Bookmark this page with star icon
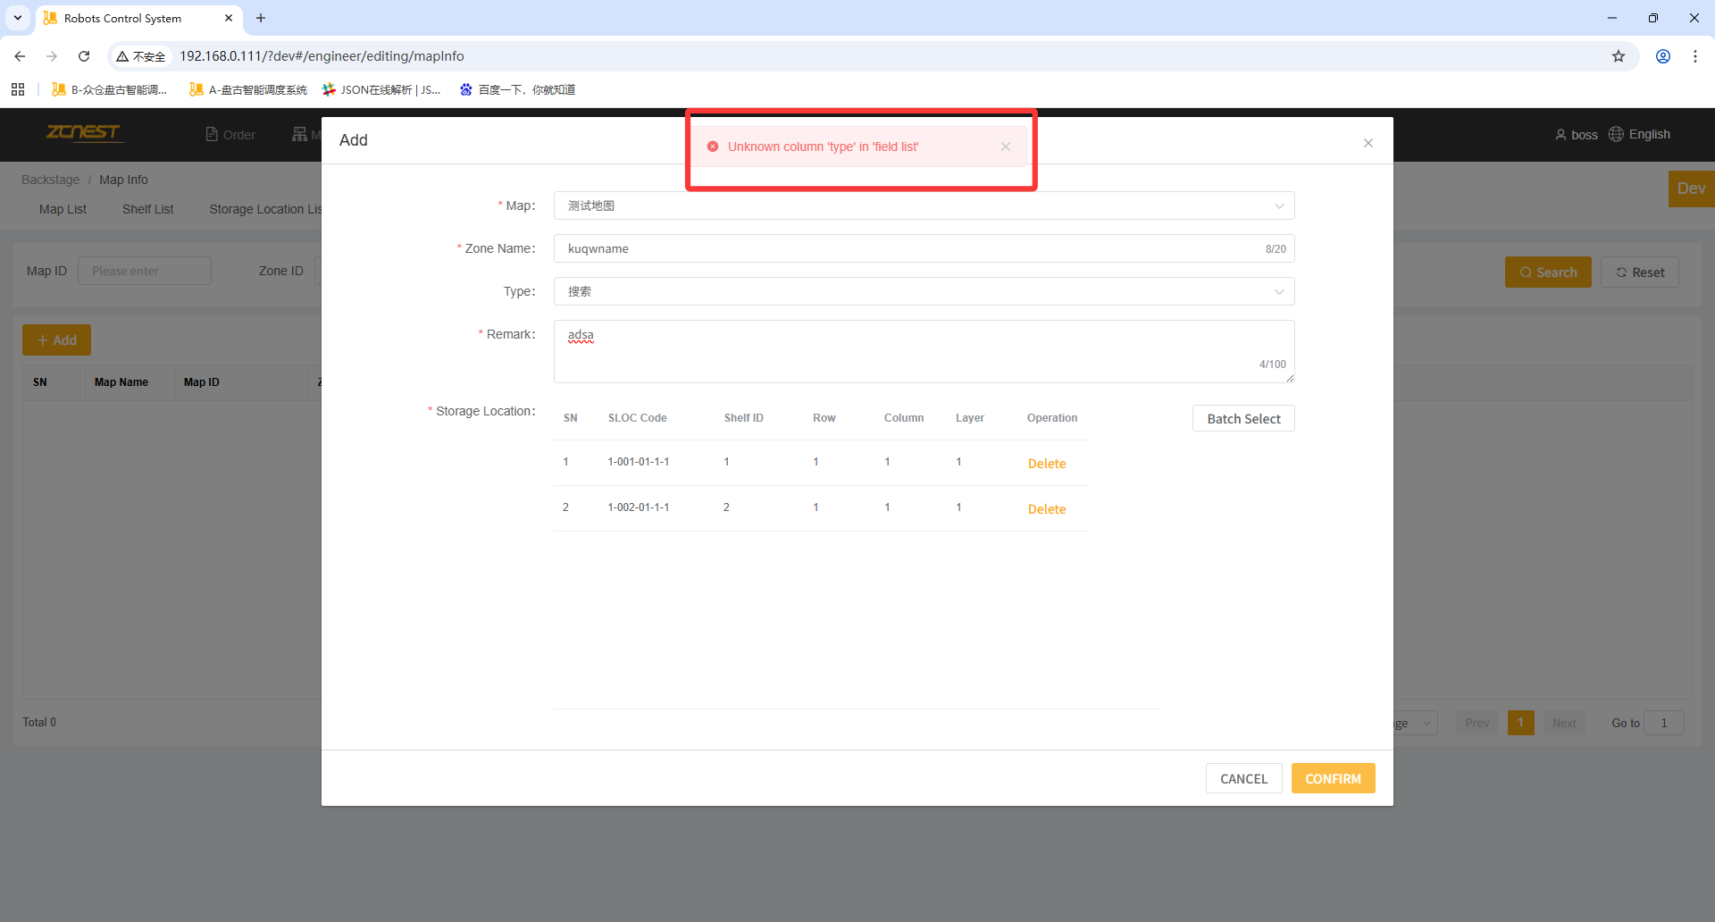Image resolution: width=1715 pixels, height=922 pixels. pyautogui.click(x=1618, y=56)
